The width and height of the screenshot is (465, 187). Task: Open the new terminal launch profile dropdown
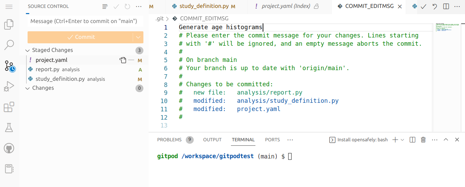(x=402, y=140)
